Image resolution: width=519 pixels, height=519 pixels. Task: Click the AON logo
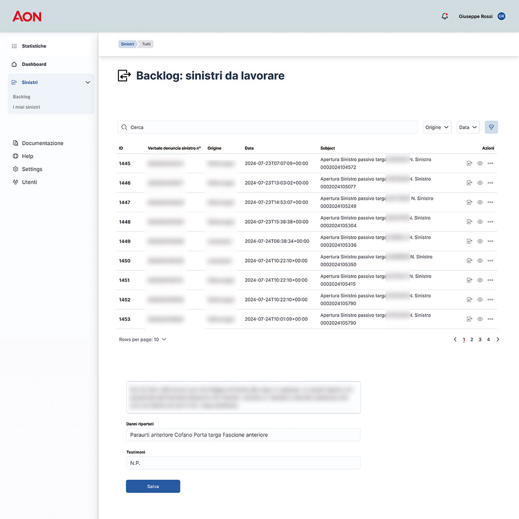[27, 17]
